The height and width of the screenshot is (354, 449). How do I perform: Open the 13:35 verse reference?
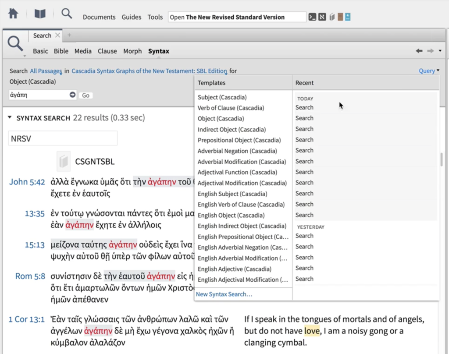coord(35,213)
